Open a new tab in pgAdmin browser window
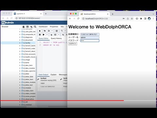157x118 pixels. coord(46,14)
